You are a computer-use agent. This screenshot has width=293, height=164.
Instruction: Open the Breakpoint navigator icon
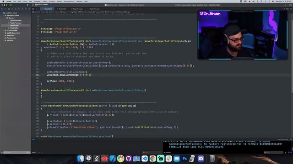point(26,9)
